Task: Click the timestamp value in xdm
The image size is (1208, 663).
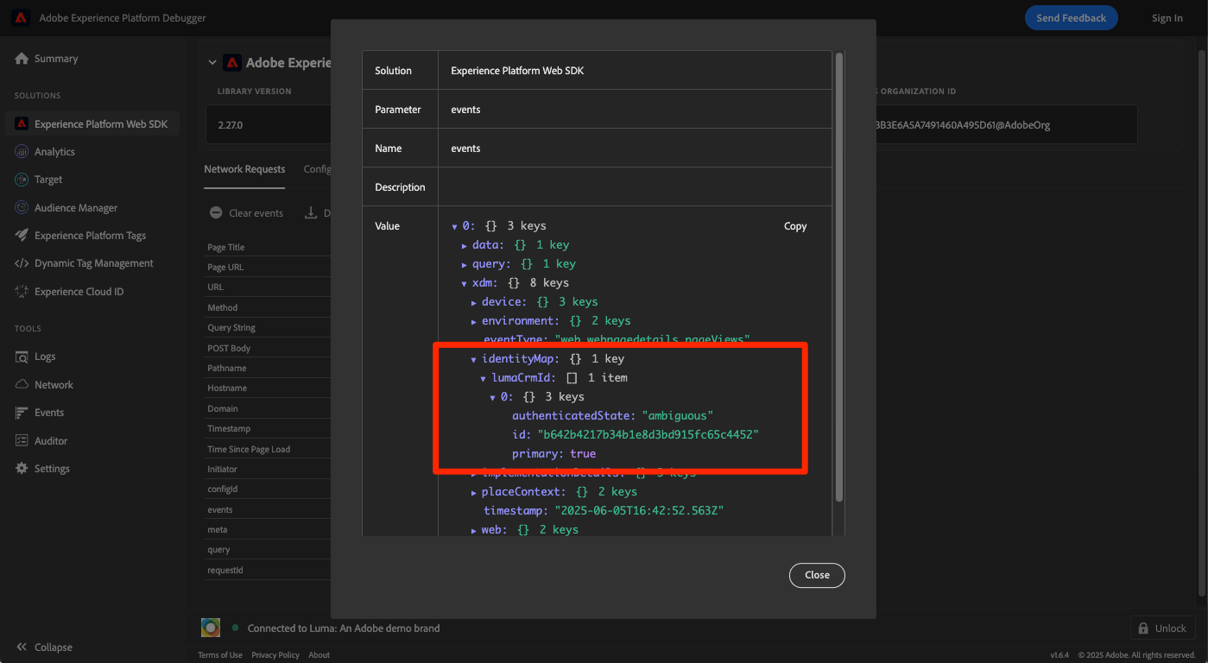Action: pyautogui.click(x=639, y=510)
